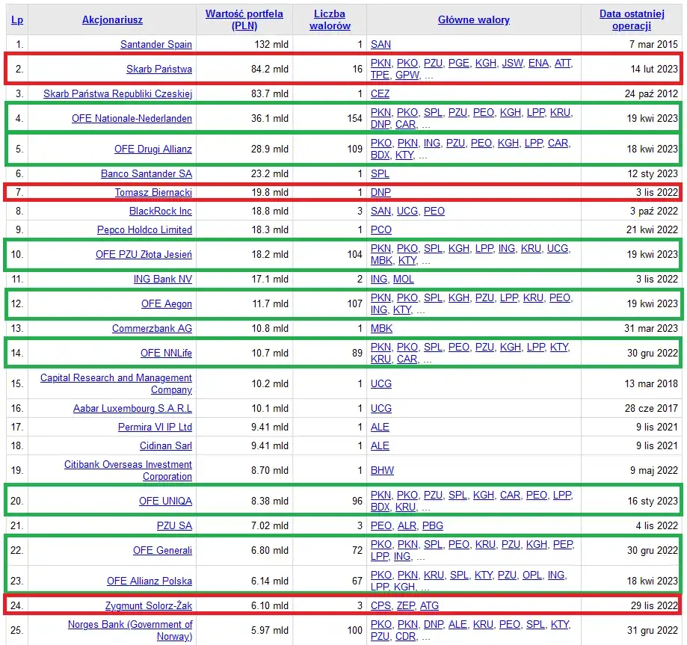Click the Liczba walorów column header
Screen dimensions: 687x645
(330, 19)
